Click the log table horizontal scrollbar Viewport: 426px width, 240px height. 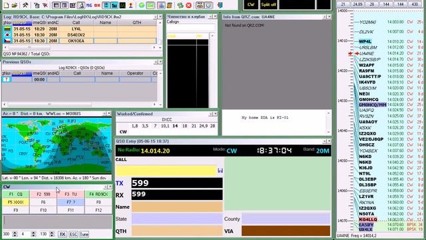(80, 47)
